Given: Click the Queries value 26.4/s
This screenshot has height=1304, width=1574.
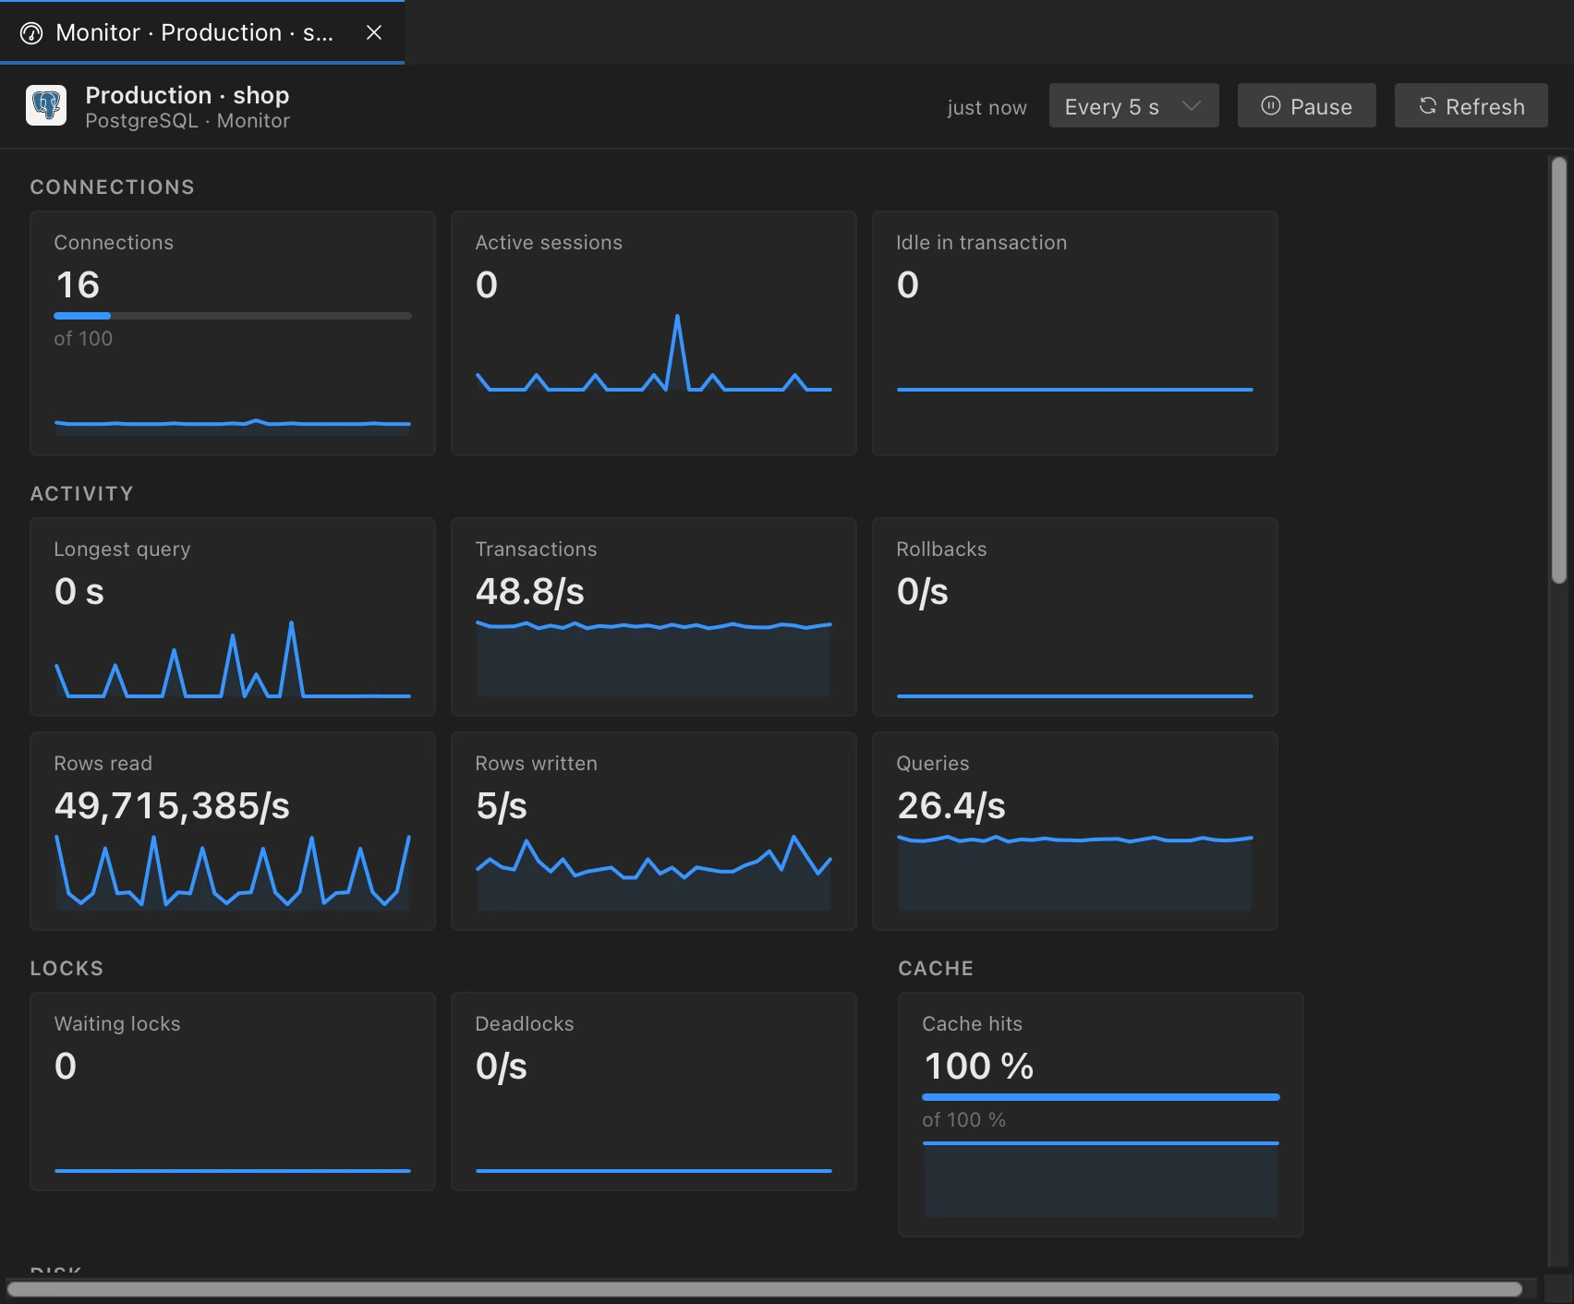Looking at the screenshot, I should (951, 805).
